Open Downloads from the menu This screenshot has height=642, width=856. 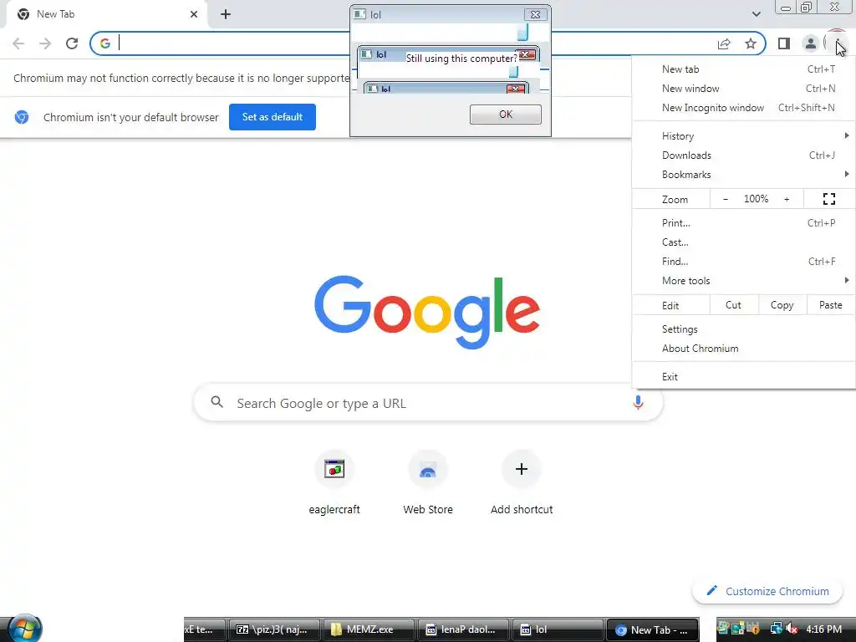click(x=743, y=155)
